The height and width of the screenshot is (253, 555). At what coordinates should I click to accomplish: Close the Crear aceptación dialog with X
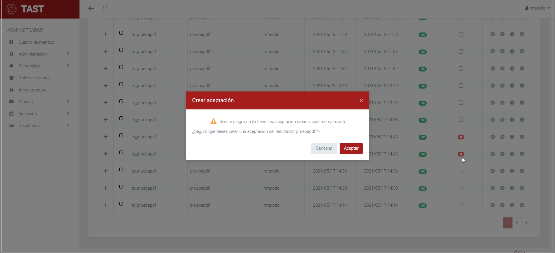[x=361, y=100]
